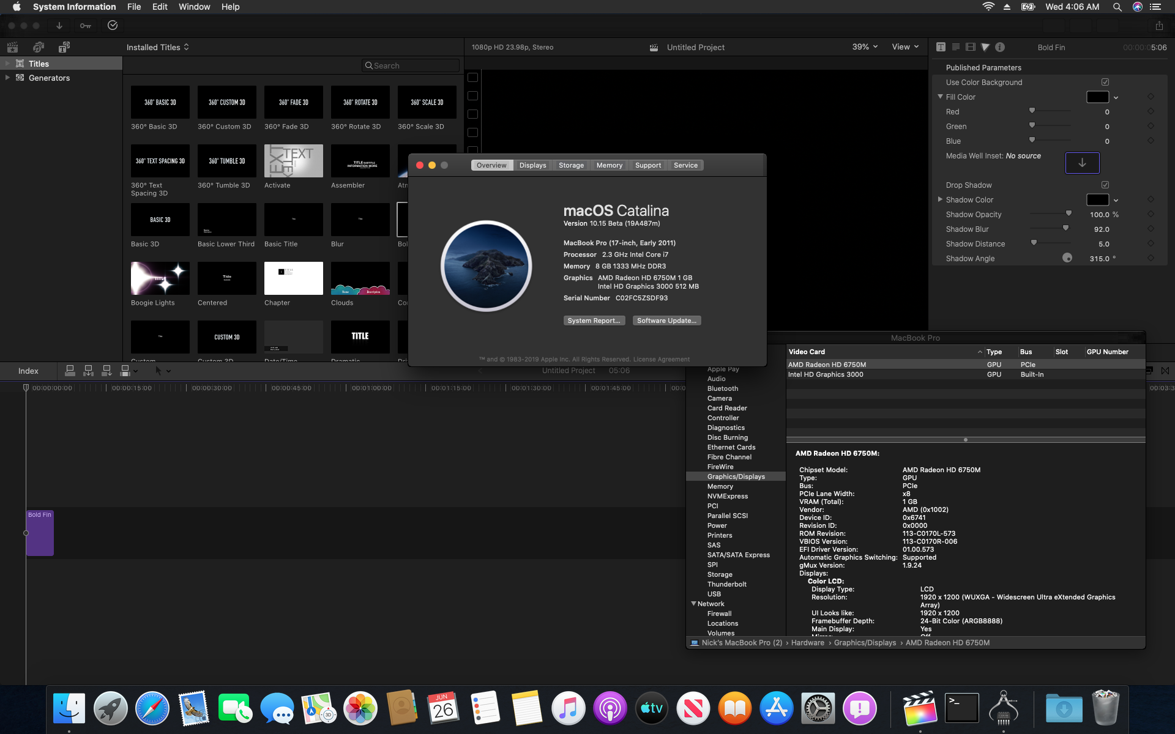Click the Fill Color swatch
The height and width of the screenshot is (734, 1175).
pyautogui.click(x=1097, y=97)
